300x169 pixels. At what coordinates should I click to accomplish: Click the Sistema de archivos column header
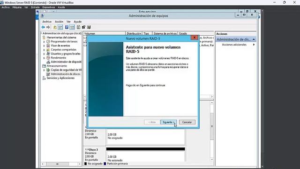[x=165, y=33]
